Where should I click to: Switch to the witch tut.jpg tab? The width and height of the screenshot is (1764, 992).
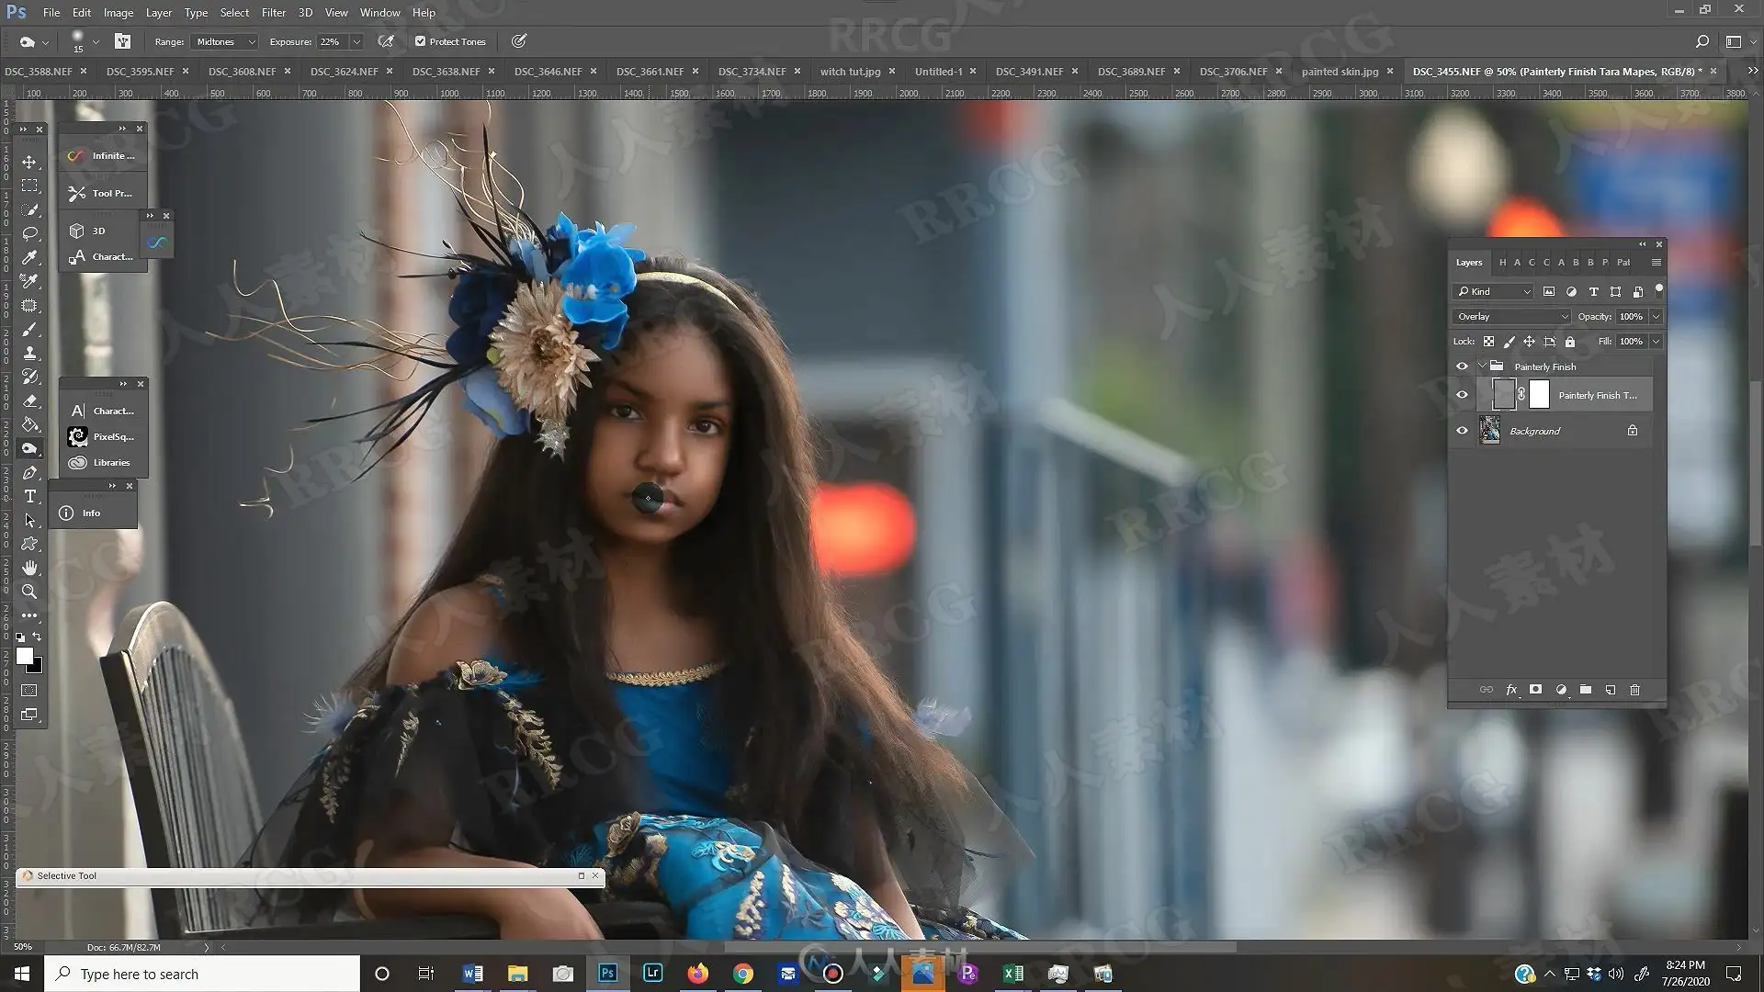click(x=850, y=71)
